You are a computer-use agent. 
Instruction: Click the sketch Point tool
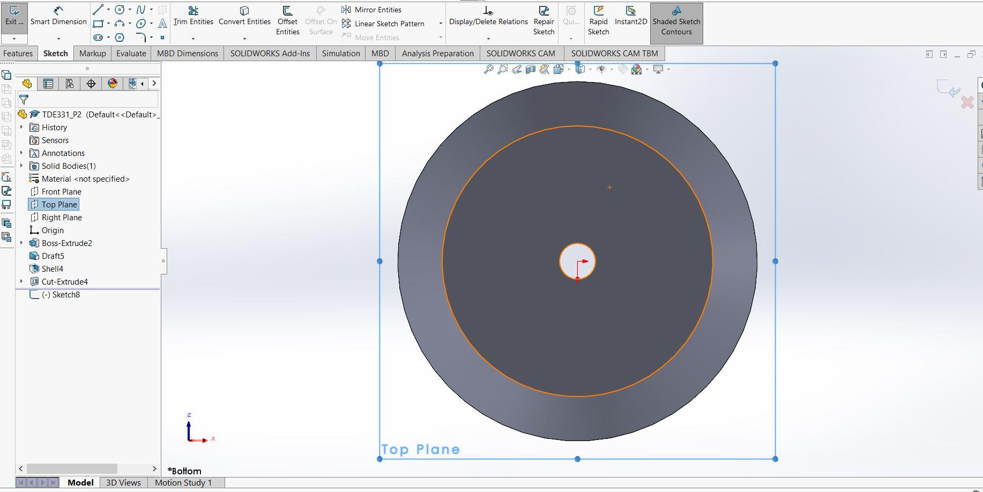coord(162,38)
